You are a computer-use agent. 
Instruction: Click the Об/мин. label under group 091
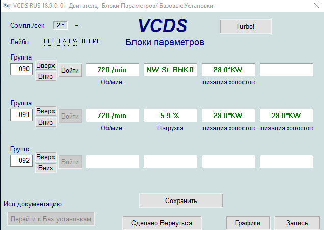[x=112, y=128]
